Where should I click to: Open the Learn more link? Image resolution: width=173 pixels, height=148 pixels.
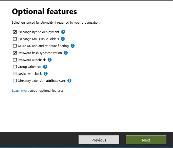coord(20,90)
